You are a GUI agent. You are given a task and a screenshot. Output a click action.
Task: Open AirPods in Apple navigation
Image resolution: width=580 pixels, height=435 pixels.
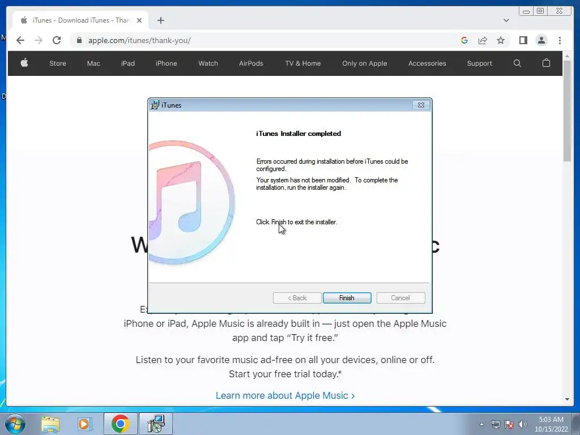[x=251, y=63]
